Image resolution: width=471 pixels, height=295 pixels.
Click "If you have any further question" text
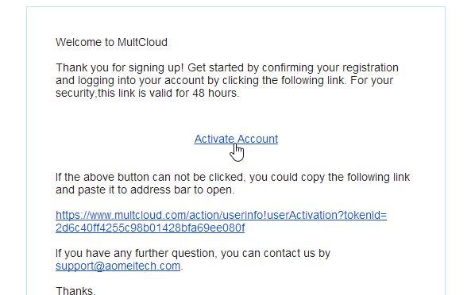135,253
